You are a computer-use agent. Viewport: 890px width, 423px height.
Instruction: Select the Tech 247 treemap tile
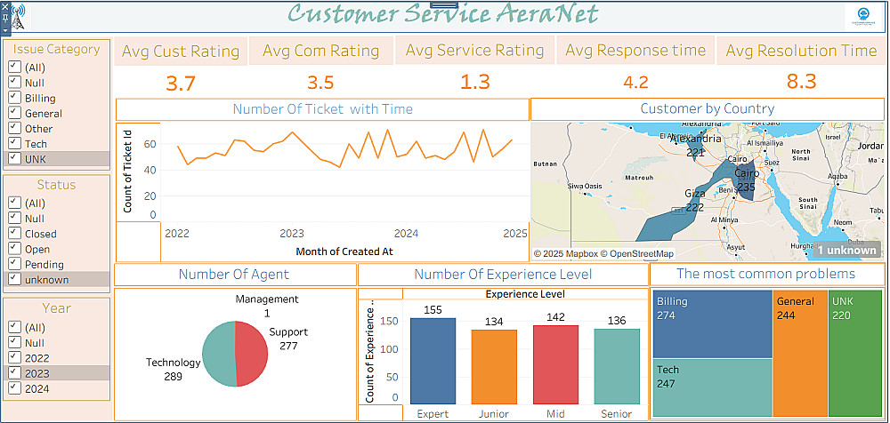[712, 387]
